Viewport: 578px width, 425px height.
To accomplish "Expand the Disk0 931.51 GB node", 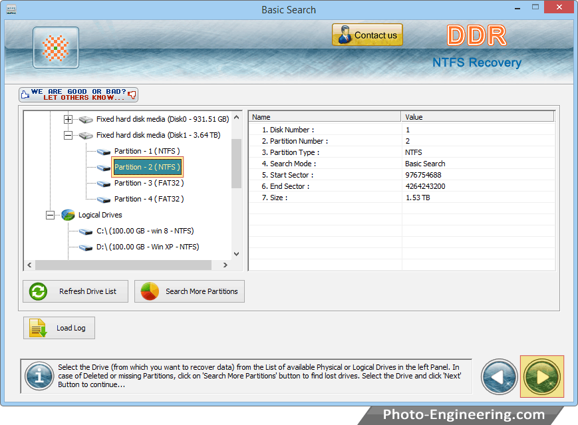I will pyautogui.click(x=68, y=119).
